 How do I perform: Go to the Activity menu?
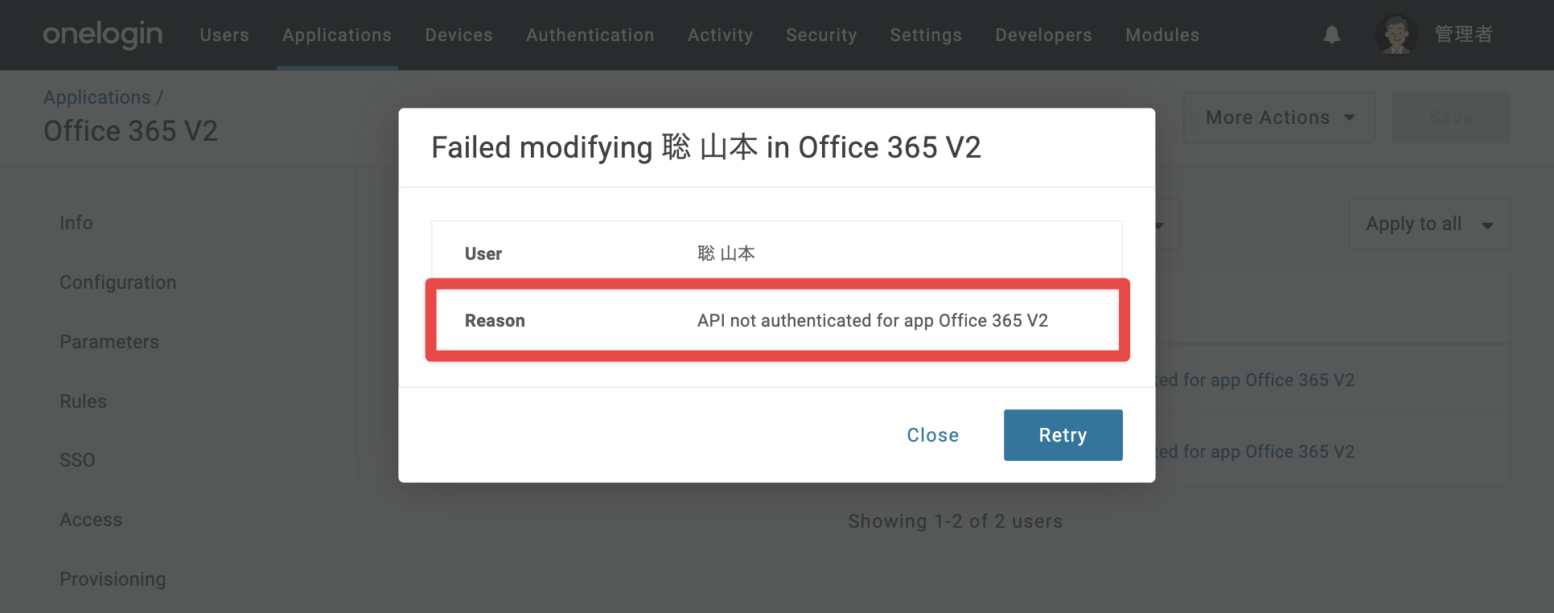[720, 35]
